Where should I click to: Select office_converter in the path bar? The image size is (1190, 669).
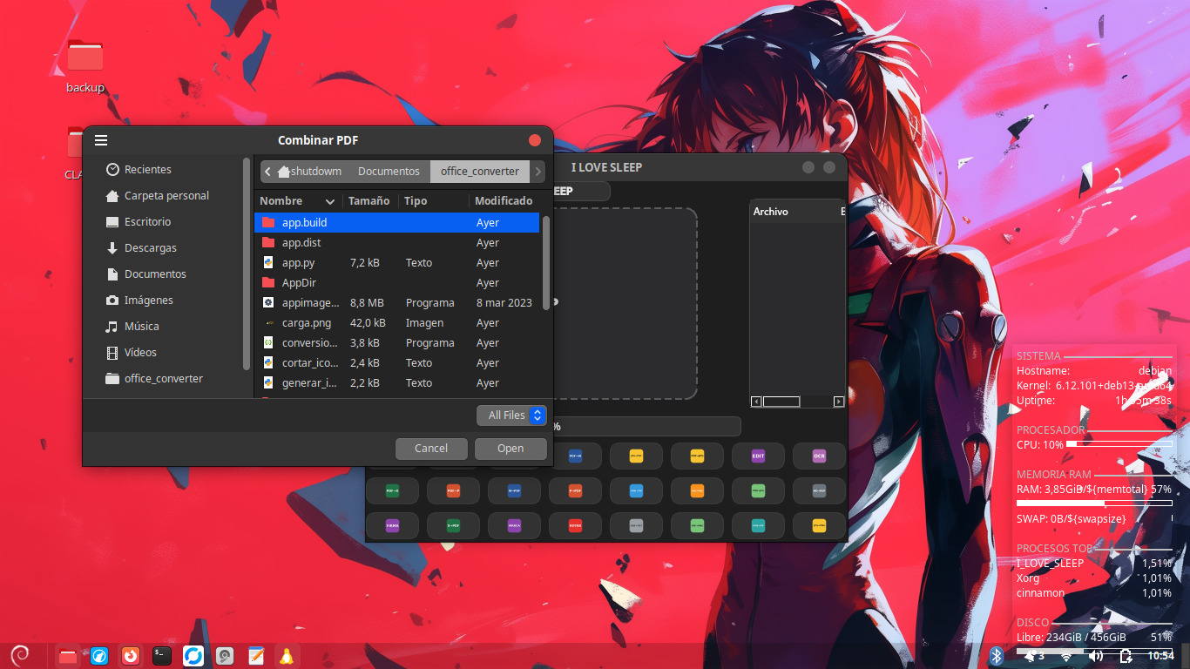480,172
